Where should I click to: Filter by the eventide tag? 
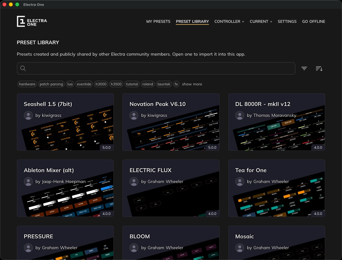(84, 84)
